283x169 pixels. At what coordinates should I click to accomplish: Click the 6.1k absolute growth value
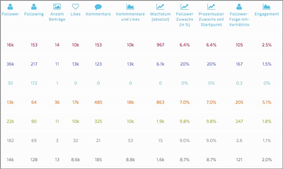coord(160,64)
